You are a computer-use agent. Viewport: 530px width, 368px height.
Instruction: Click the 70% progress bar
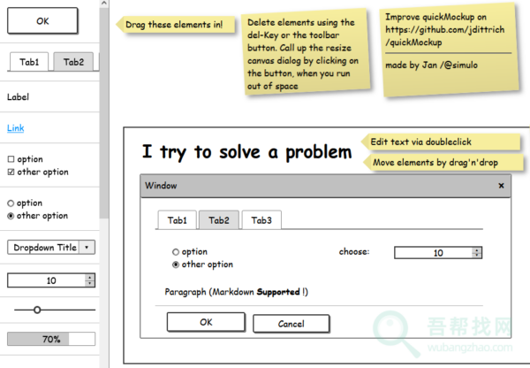(x=51, y=339)
